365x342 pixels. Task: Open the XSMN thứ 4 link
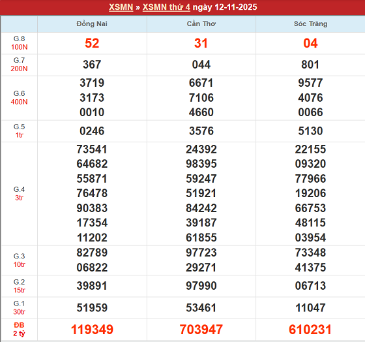(166, 7)
